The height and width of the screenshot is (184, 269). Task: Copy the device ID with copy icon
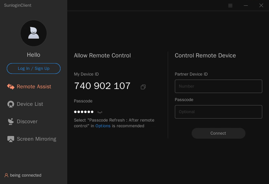(143, 87)
